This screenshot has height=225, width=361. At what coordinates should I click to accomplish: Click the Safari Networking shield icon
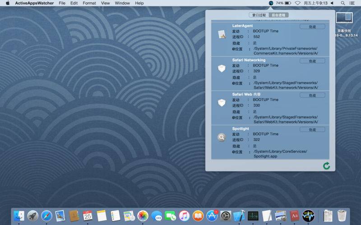coord(221,68)
